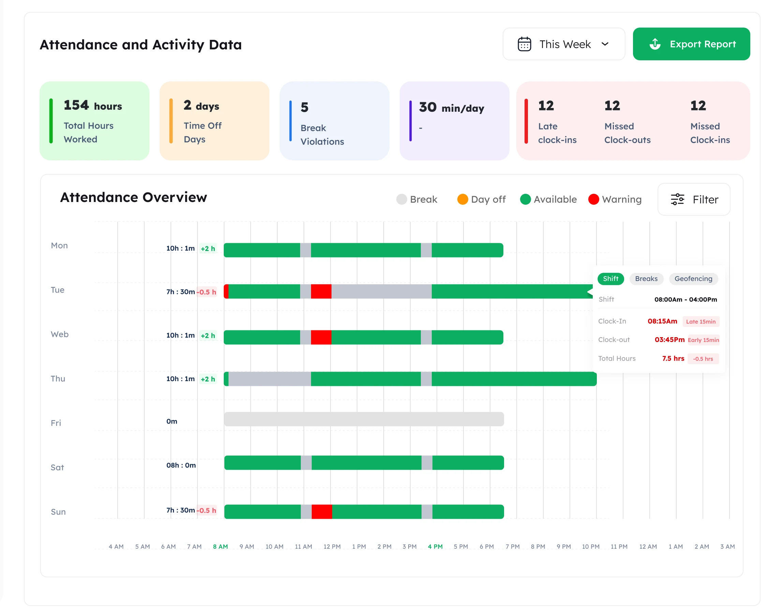Click the -0.5 hrs total badge
The width and height of the screenshot is (766, 609).
(x=703, y=359)
